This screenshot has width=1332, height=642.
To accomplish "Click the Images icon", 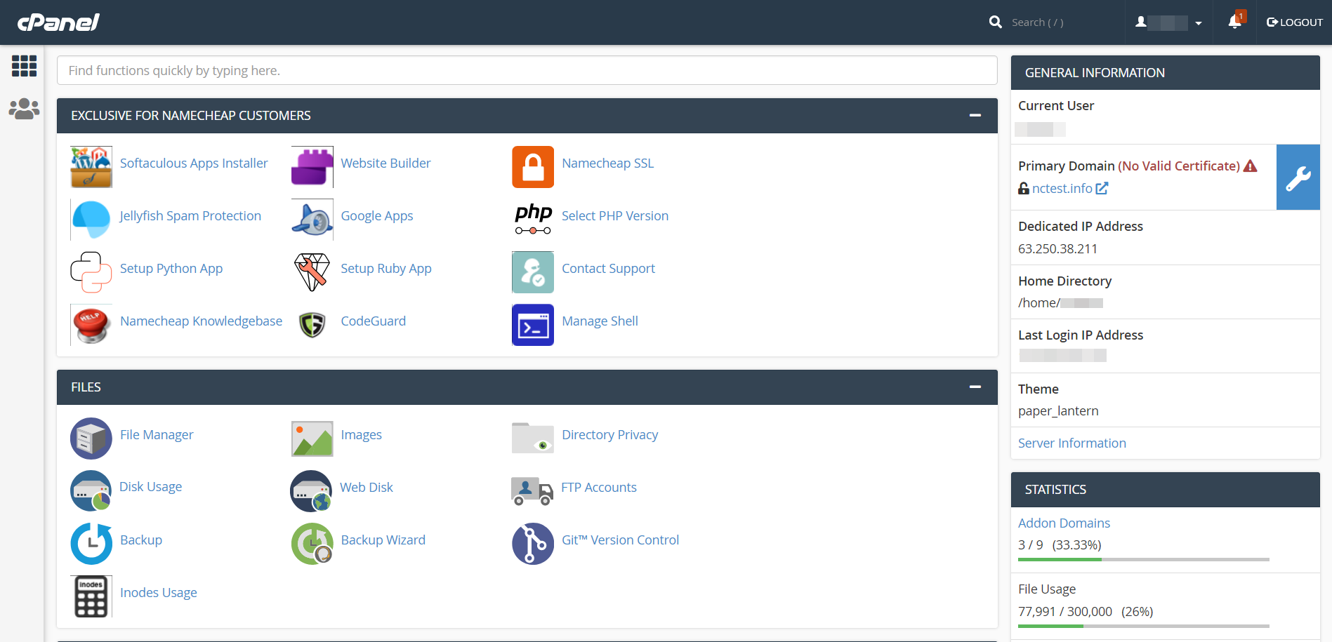I will click(312, 439).
